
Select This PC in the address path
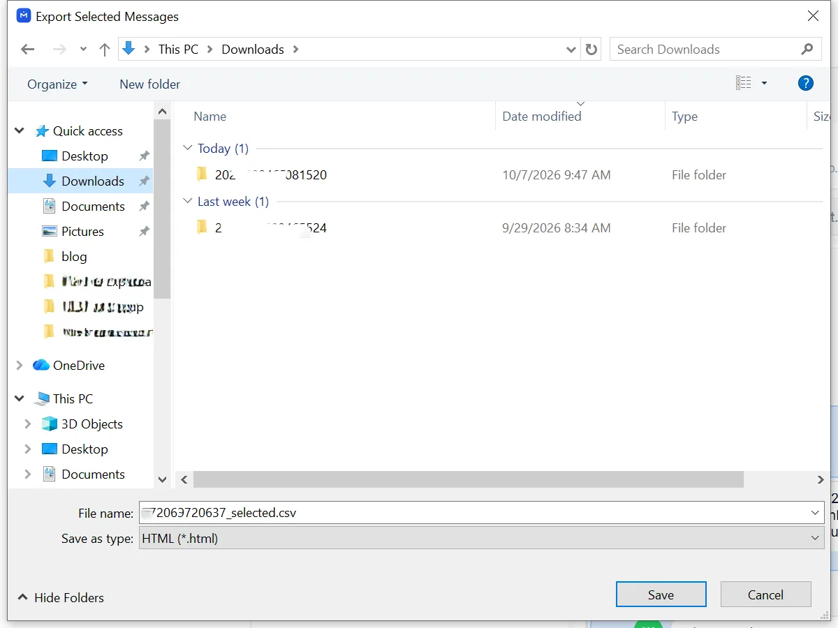coord(178,50)
